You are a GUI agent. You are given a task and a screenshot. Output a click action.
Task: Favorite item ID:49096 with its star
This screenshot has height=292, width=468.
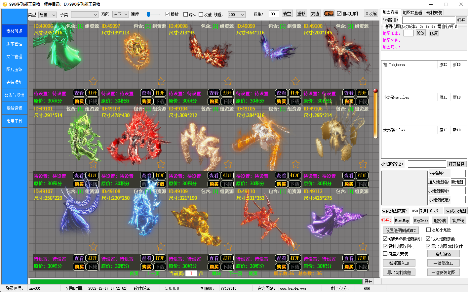point(94,81)
